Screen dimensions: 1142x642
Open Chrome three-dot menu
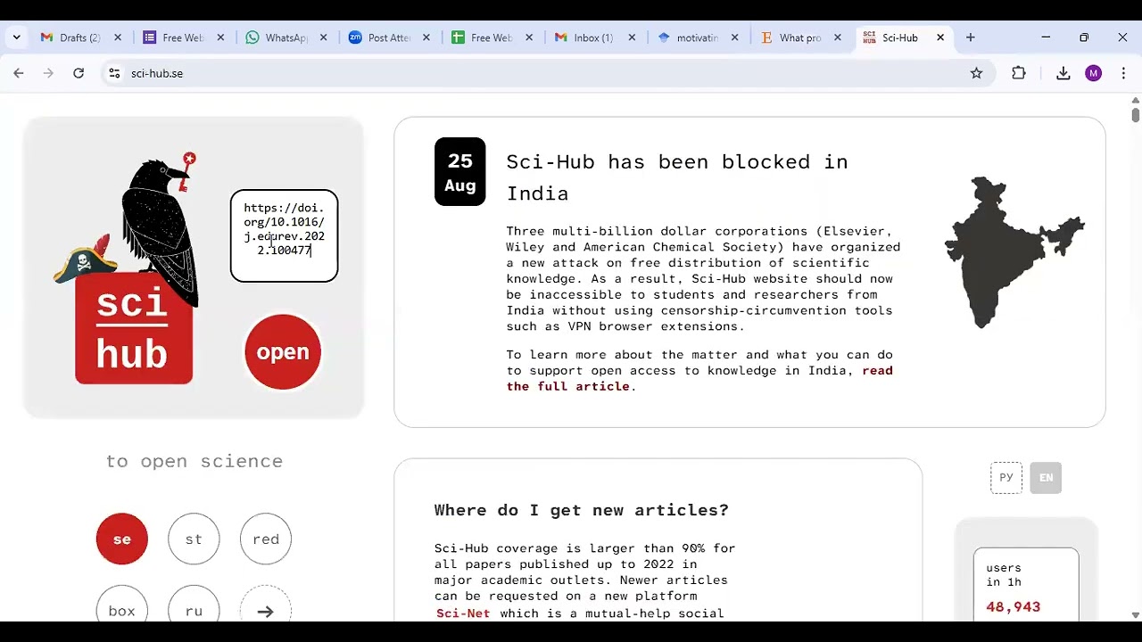[x=1123, y=73]
